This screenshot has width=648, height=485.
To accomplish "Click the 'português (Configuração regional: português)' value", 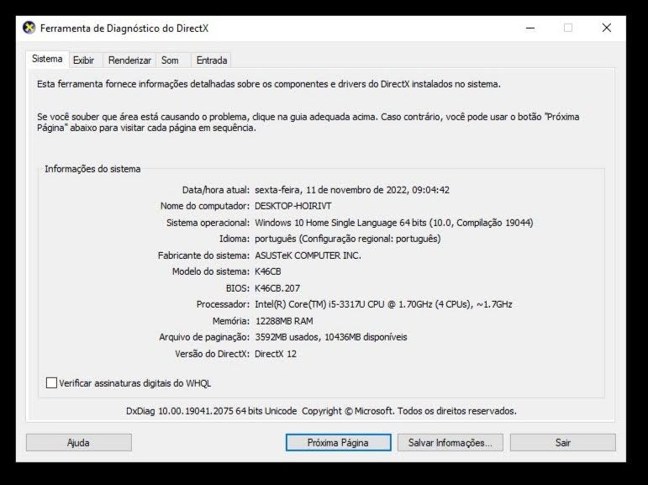I will coord(348,239).
